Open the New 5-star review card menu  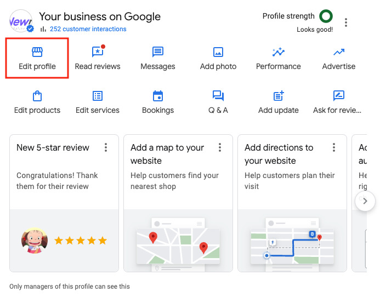point(106,147)
